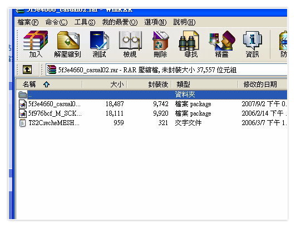Viewport: 296px width, 228px height.
Task: Click the package icon for 5f3e4660_casual0
Action: [23, 104]
